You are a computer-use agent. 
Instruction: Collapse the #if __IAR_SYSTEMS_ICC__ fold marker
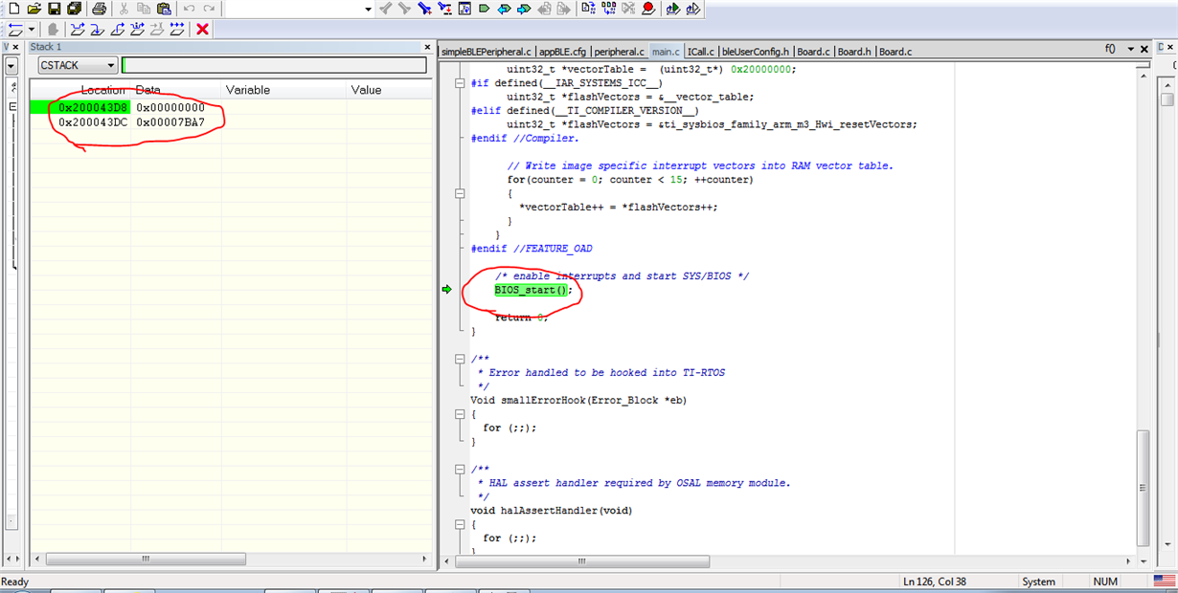[461, 83]
